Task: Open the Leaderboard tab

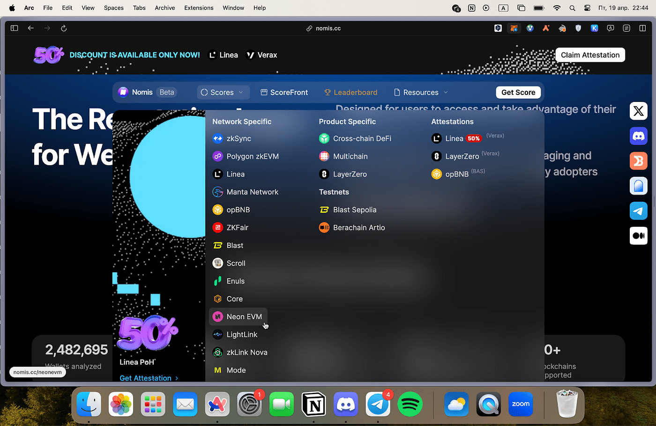Action: click(351, 92)
